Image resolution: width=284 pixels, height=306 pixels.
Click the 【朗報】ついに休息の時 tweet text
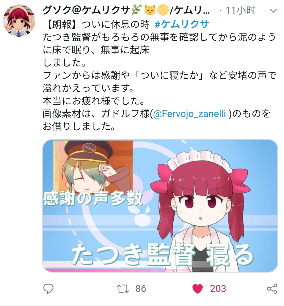point(96,24)
